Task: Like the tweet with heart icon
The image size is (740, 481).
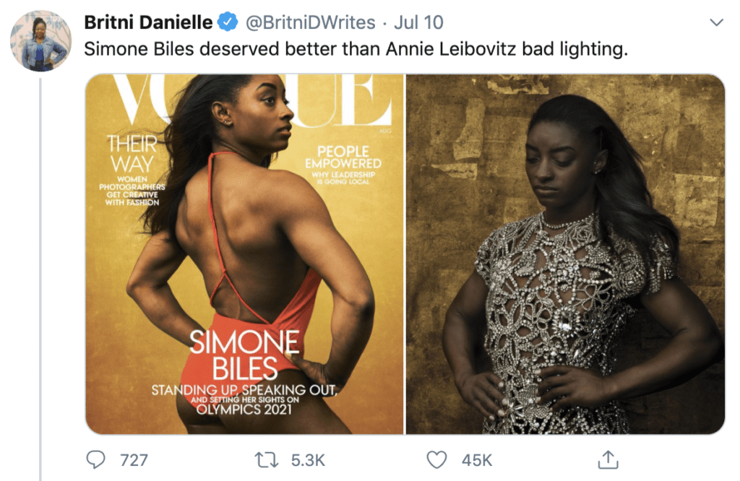Action: (x=436, y=460)
